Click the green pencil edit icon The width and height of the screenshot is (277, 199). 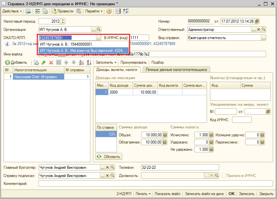(44, 62)
